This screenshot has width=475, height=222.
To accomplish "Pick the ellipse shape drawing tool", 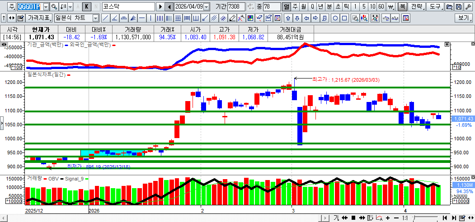I will (x=335, y=18).
